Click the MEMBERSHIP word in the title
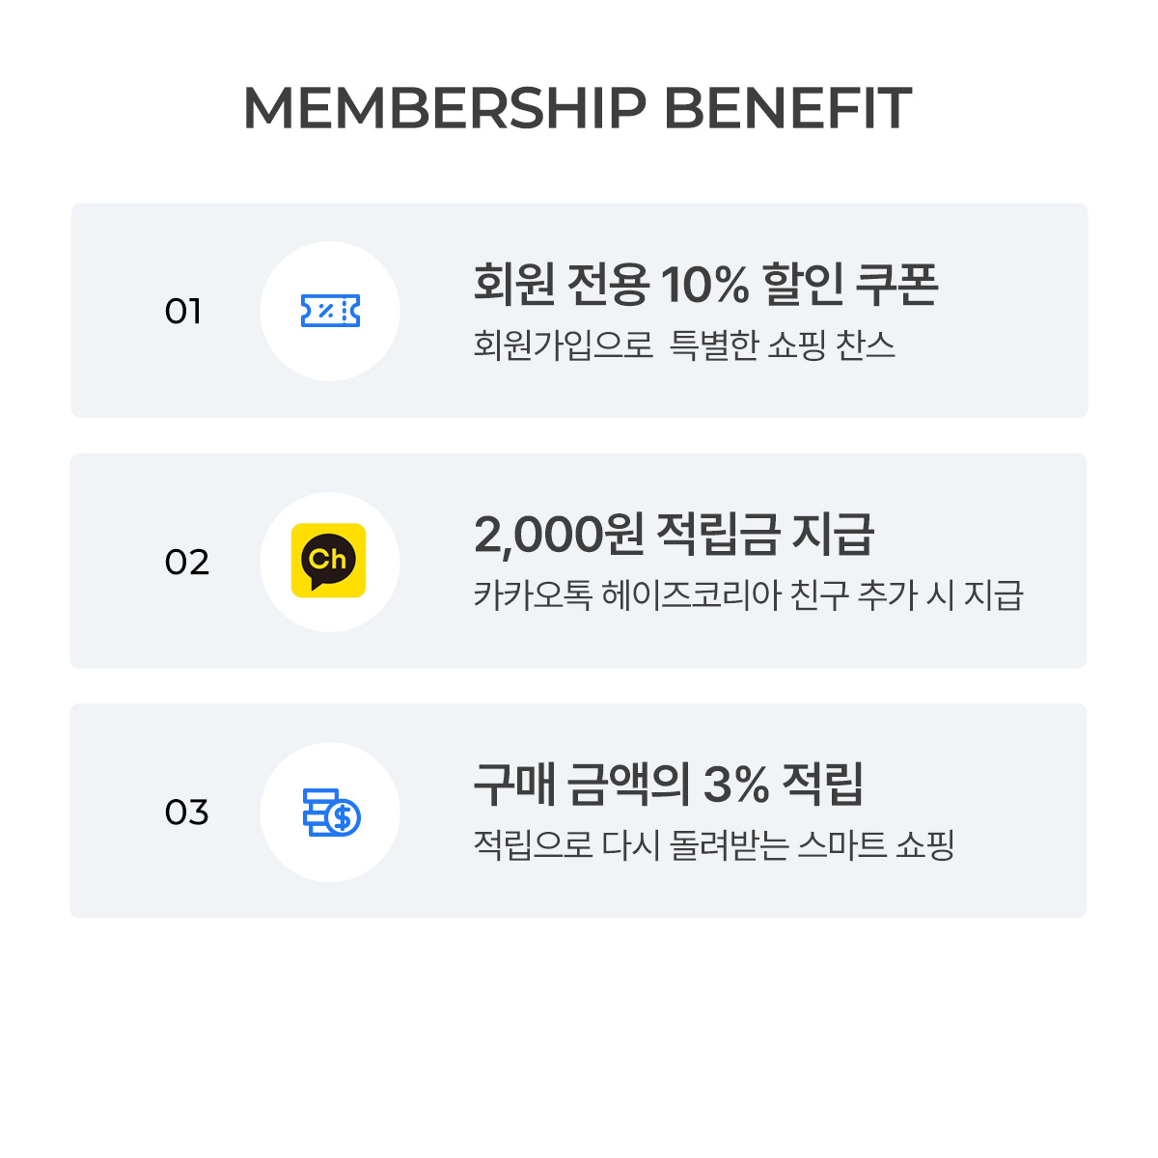Image resolution: width=1158 pixels, height=1158 pixels. tap(444, 108)
